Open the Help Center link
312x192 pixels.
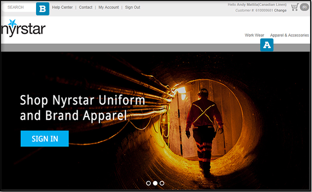(x=62, y=7)
